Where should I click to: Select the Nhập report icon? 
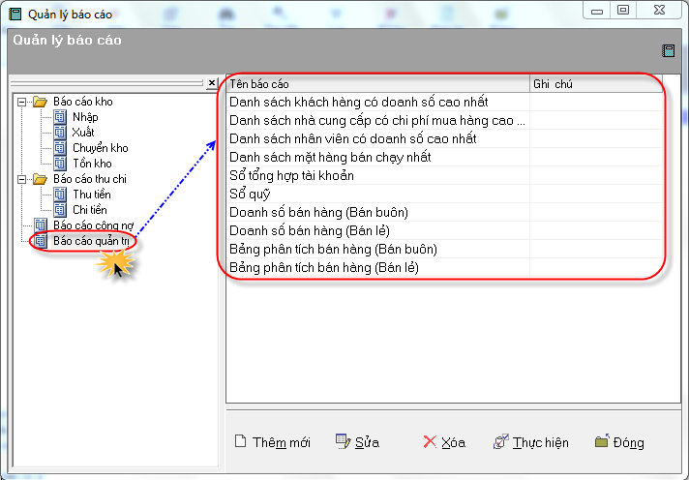click(x=60, y=117)
